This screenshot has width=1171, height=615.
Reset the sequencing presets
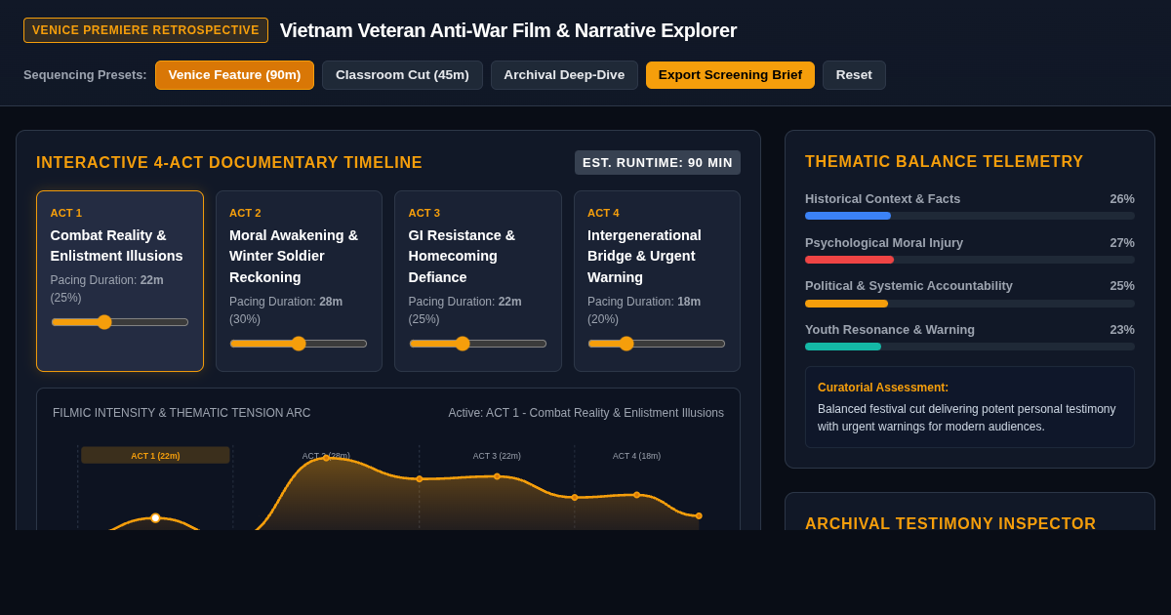pos(854,75)
